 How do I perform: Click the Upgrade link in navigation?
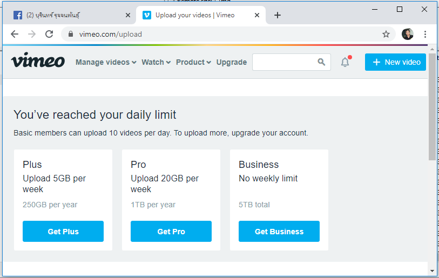(232, 62)
